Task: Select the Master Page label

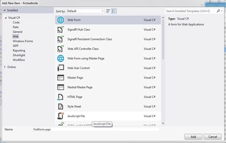Action: (x=75, y=78)
